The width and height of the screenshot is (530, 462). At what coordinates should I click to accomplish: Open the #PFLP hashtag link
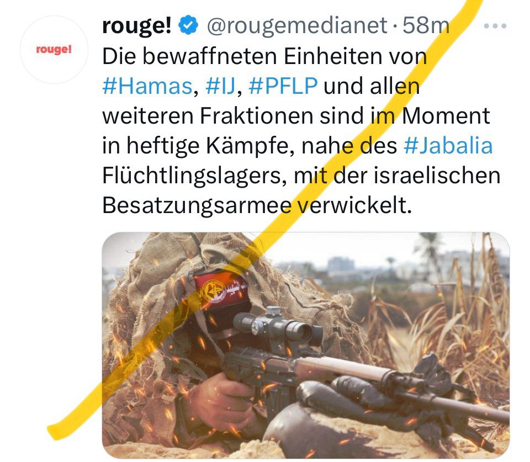[283, 86]
